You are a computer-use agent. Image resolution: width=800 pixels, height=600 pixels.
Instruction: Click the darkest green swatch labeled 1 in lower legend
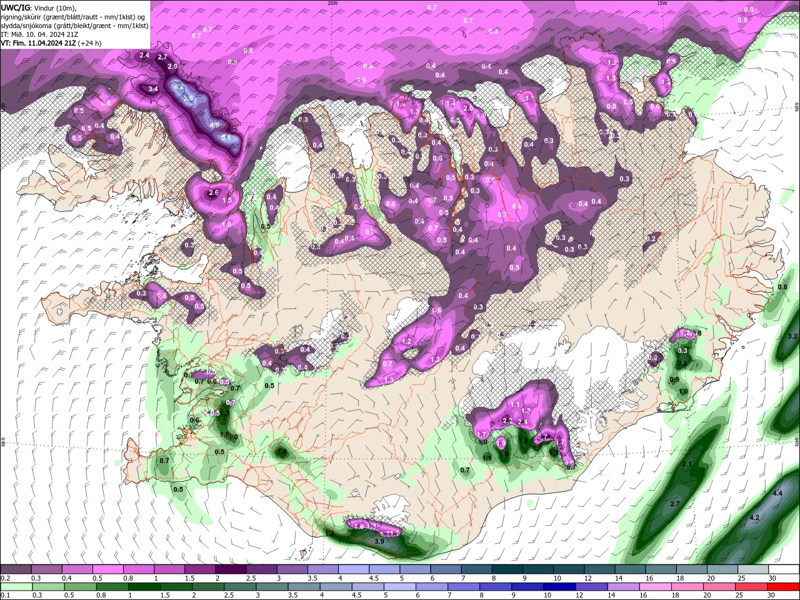[144, 586]
